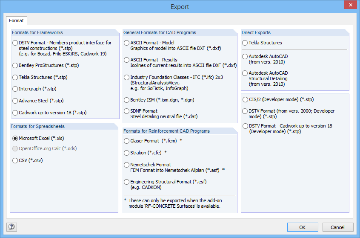Select the Format tab
The width and height of the screenshot is (360, 238).
[17, 20]
